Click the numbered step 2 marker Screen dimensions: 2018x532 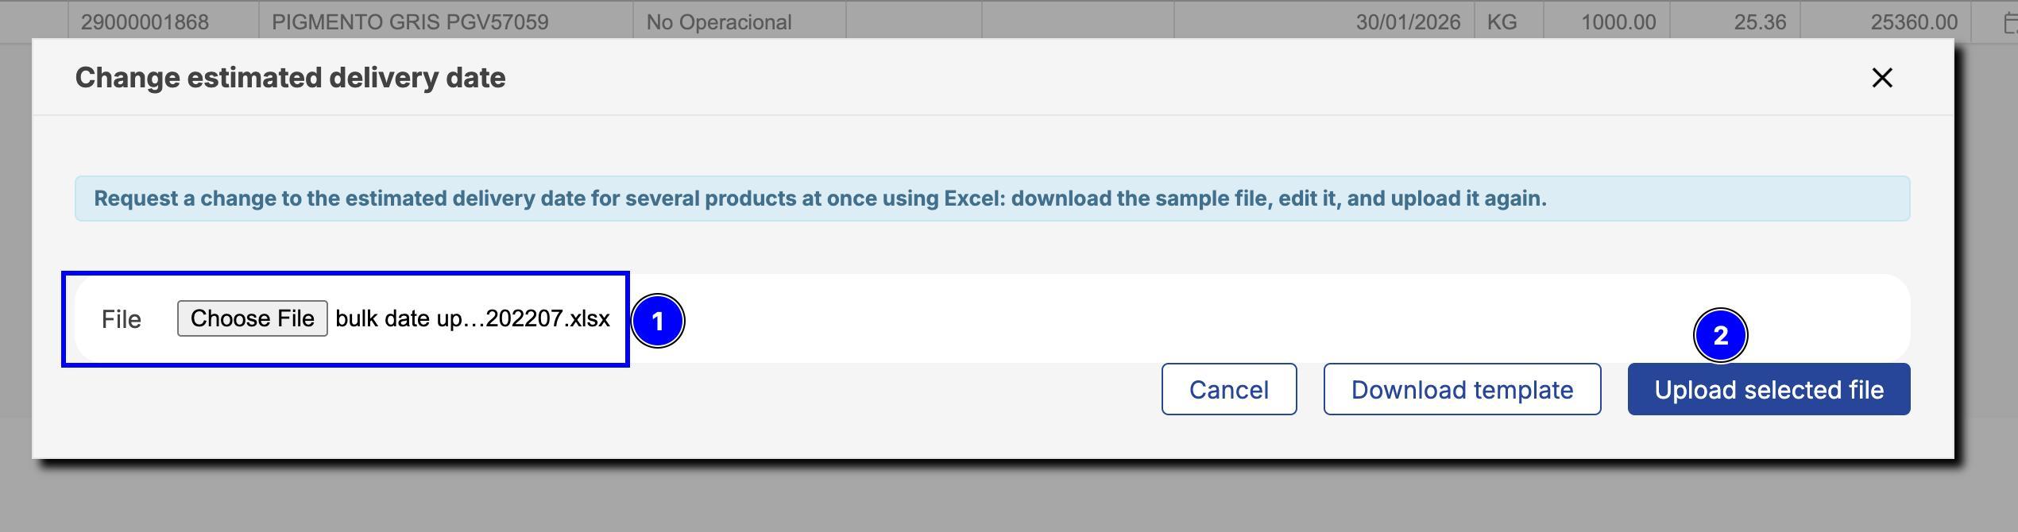(1720, 335)
